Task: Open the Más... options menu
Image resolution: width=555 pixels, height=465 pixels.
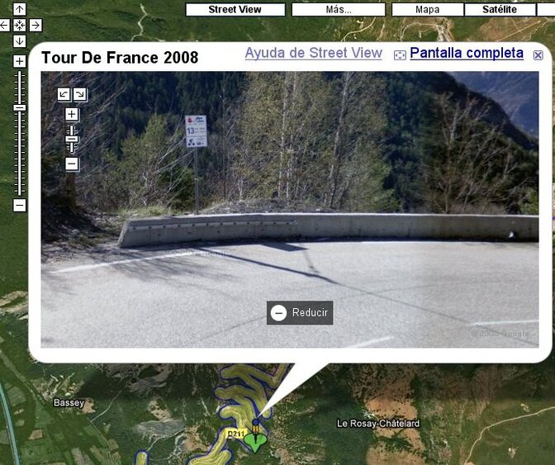Action: pos(339,10)
